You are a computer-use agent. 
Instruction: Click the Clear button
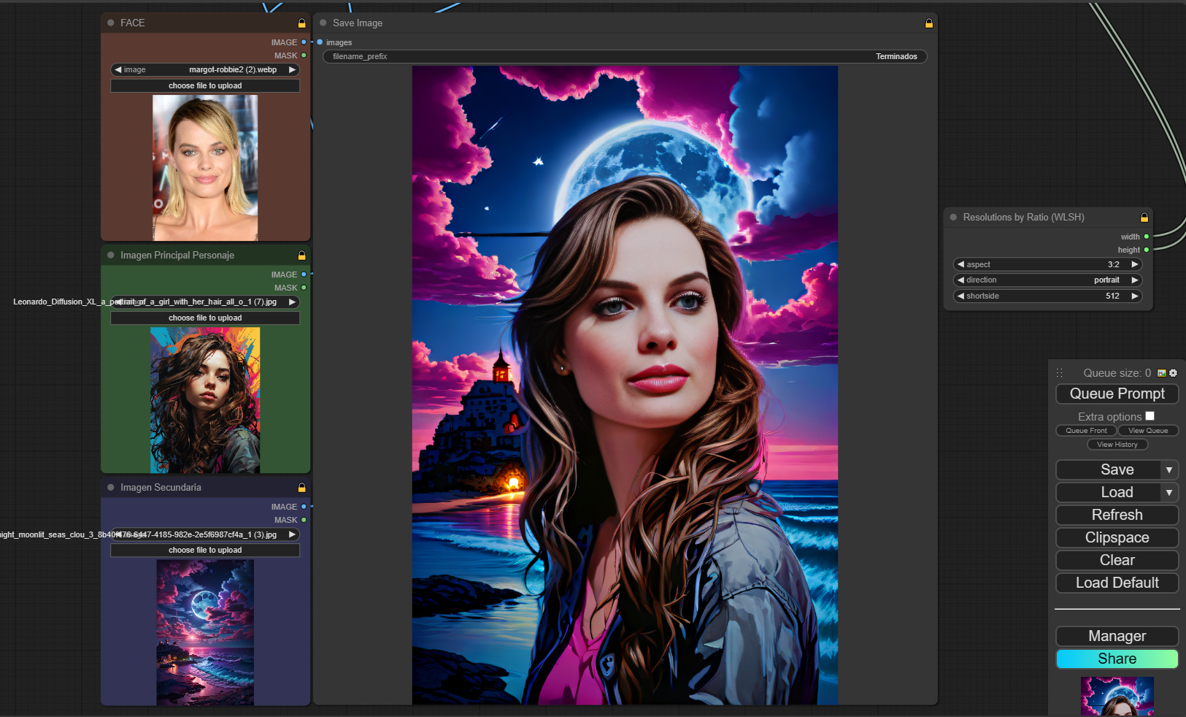coord(1117,561)
